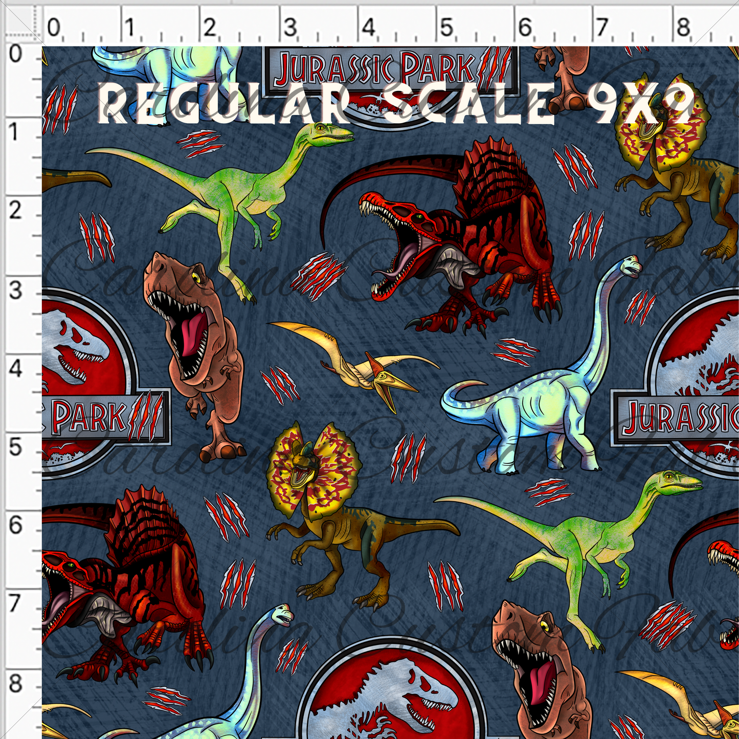Image resolution: width=739 pixels, height=739 pixels.
Task: Select the round T-Rex skeleton logo at bottom
Action: click(389, 690)
